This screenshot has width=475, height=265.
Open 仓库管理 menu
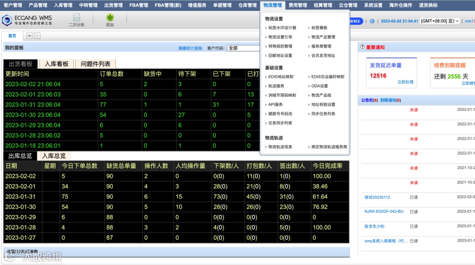pyautogui.click(x=247, y=5)
